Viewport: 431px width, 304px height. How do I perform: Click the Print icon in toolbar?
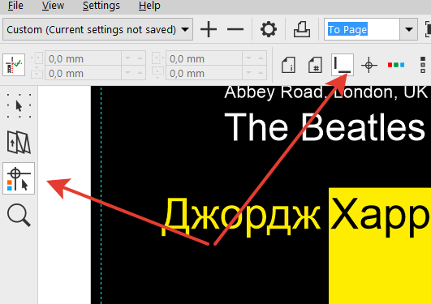[302, 29]
